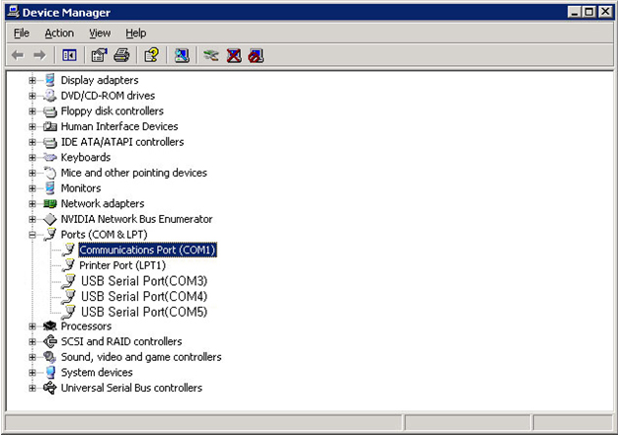Screen dimensions: 618x435
Task: Scan for hardware changes via toolbar
Action: pos(182,55)
